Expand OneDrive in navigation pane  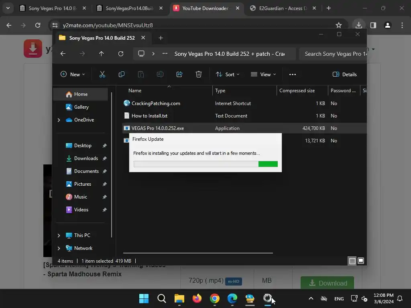pos(59,120)
